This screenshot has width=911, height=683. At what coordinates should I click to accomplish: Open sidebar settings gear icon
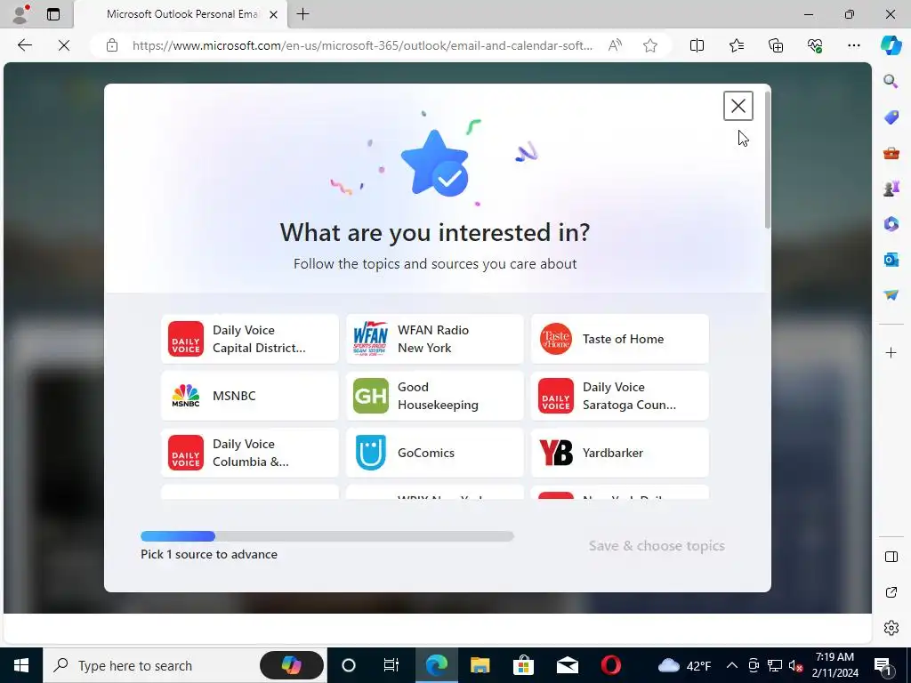click(x=891, y=628)
